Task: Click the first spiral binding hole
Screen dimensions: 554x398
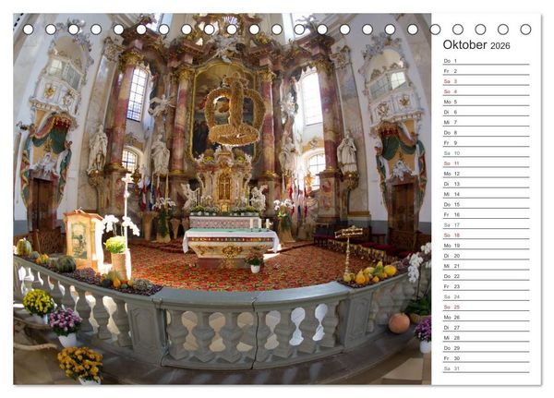Action: (x=29, y=30)
